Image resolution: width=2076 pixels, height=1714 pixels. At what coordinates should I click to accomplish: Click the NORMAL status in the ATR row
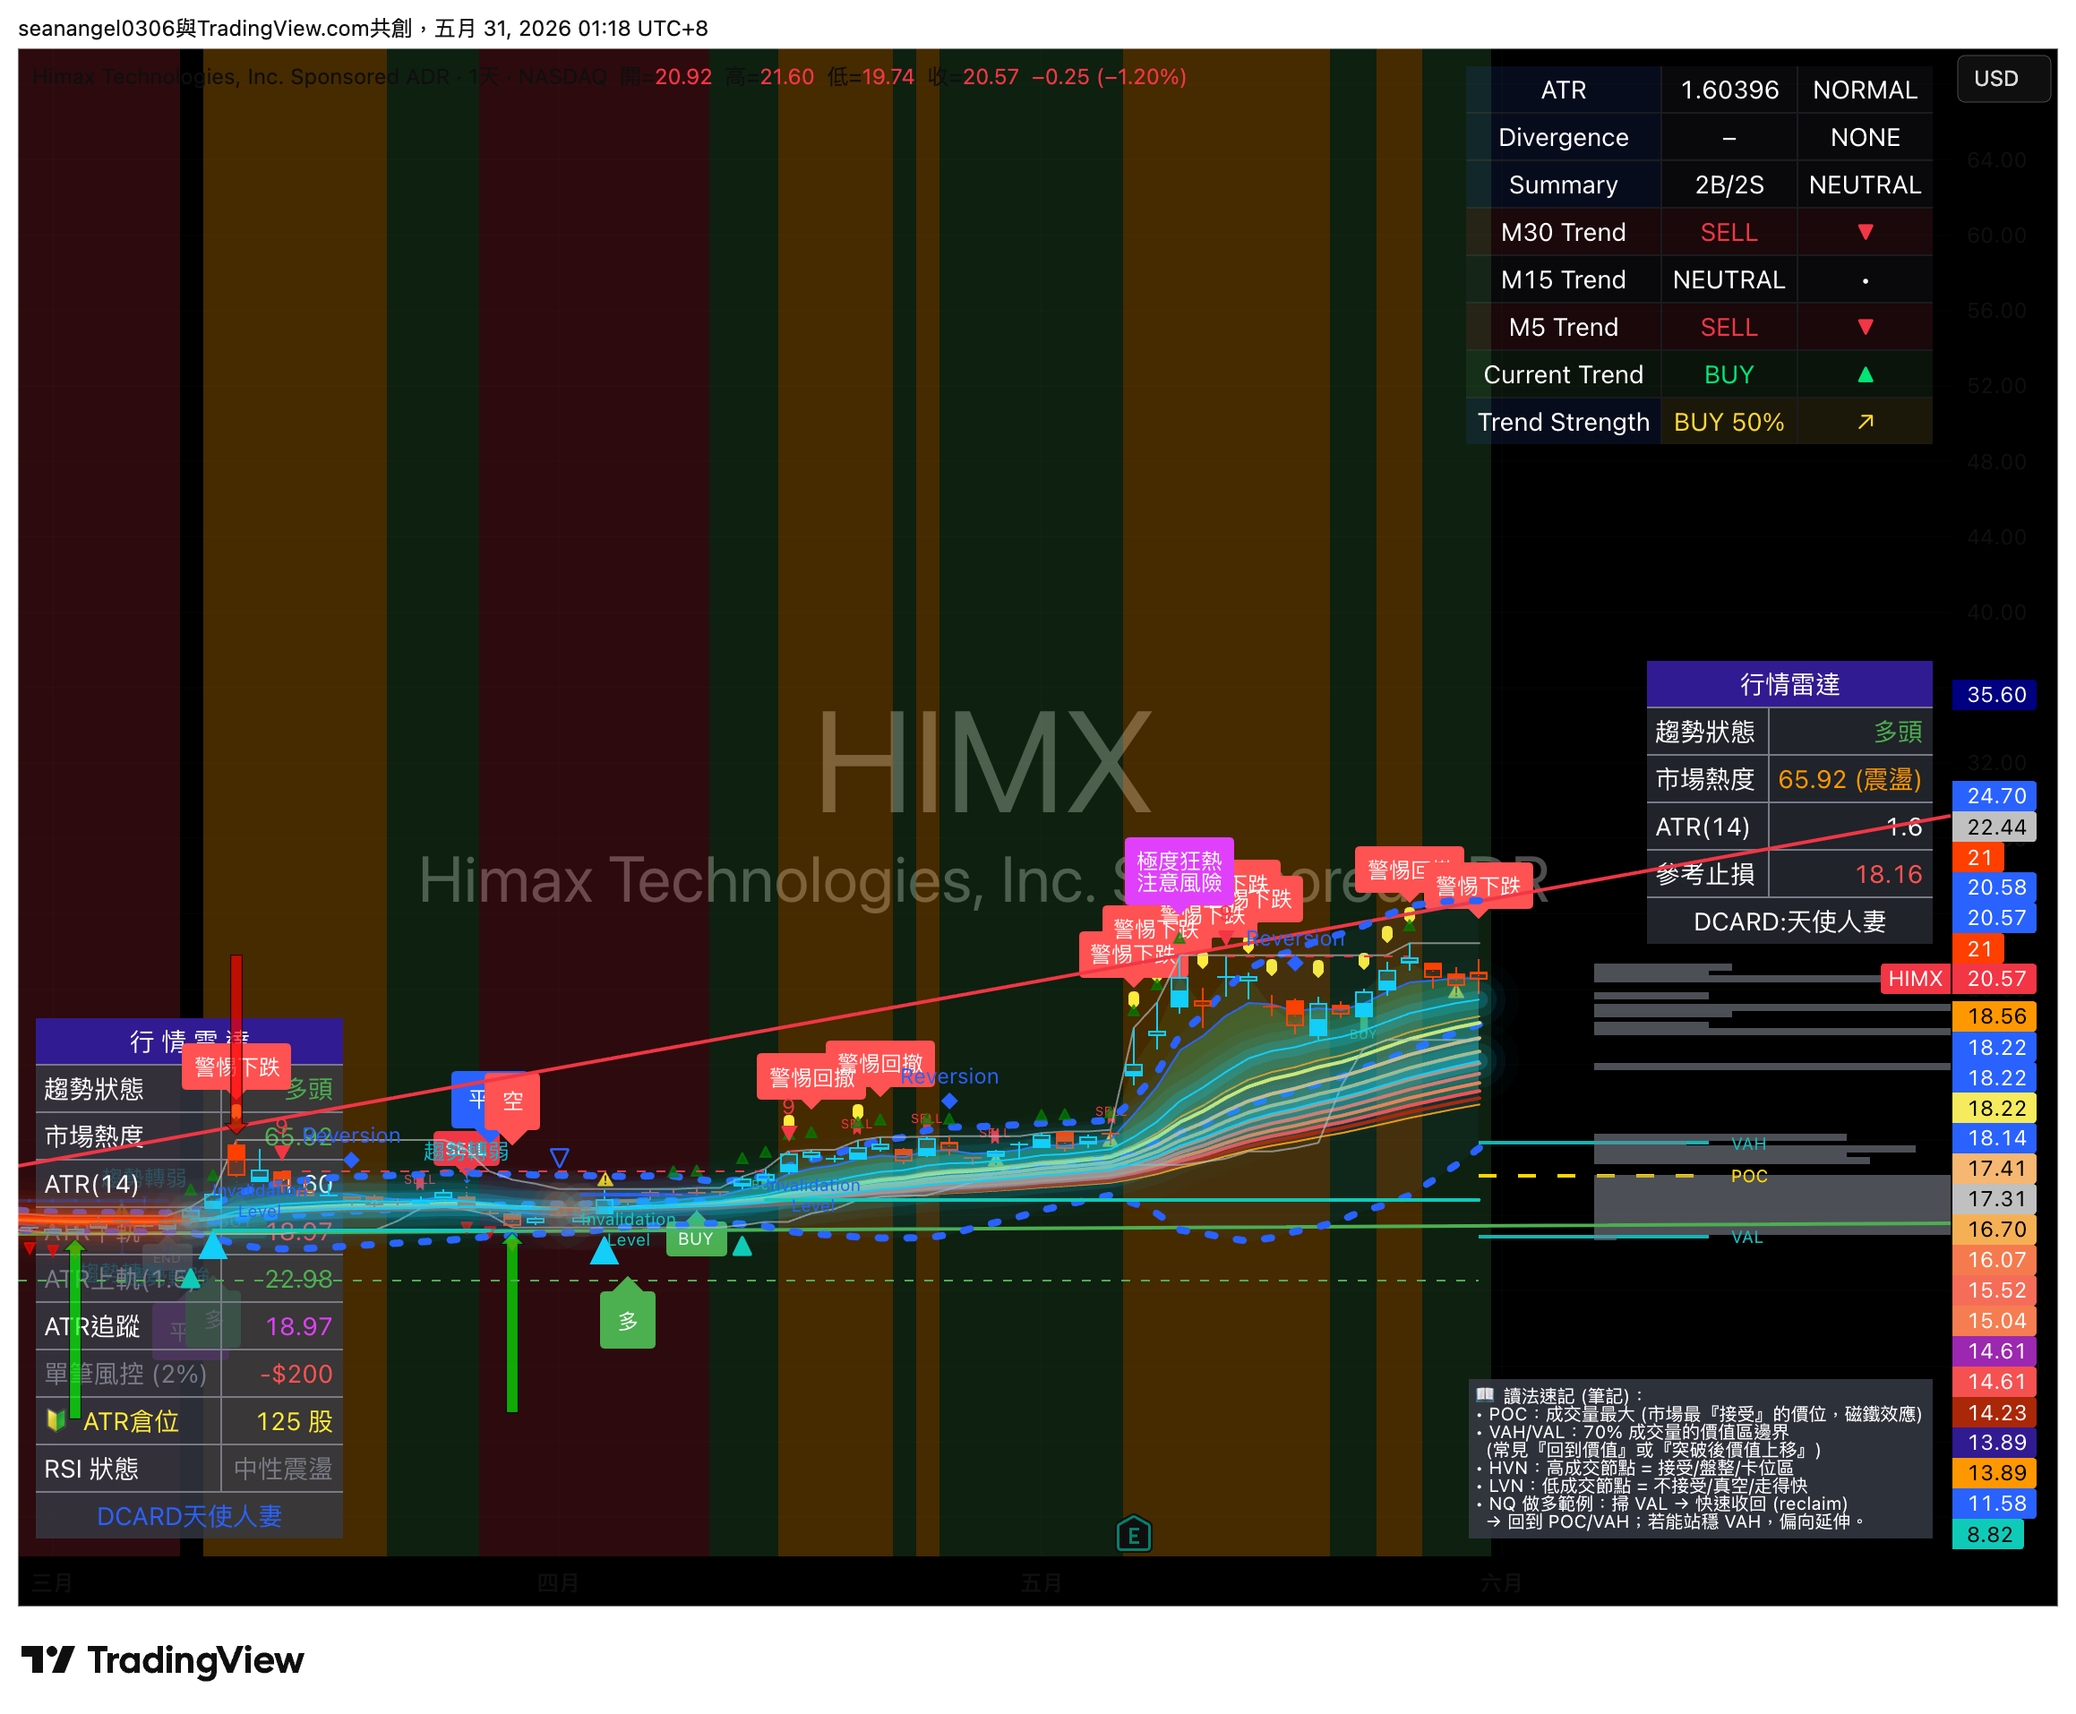tap(1864, 90)
